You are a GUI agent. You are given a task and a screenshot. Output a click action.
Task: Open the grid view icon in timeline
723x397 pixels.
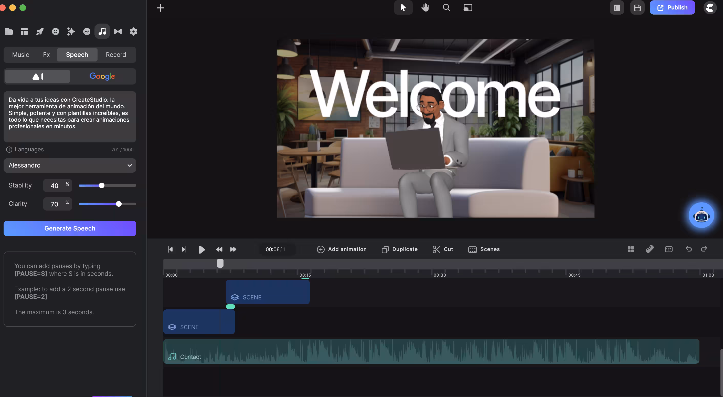click(x=631, y=249)
